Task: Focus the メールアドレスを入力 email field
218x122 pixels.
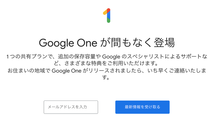Action: point(71,107)
